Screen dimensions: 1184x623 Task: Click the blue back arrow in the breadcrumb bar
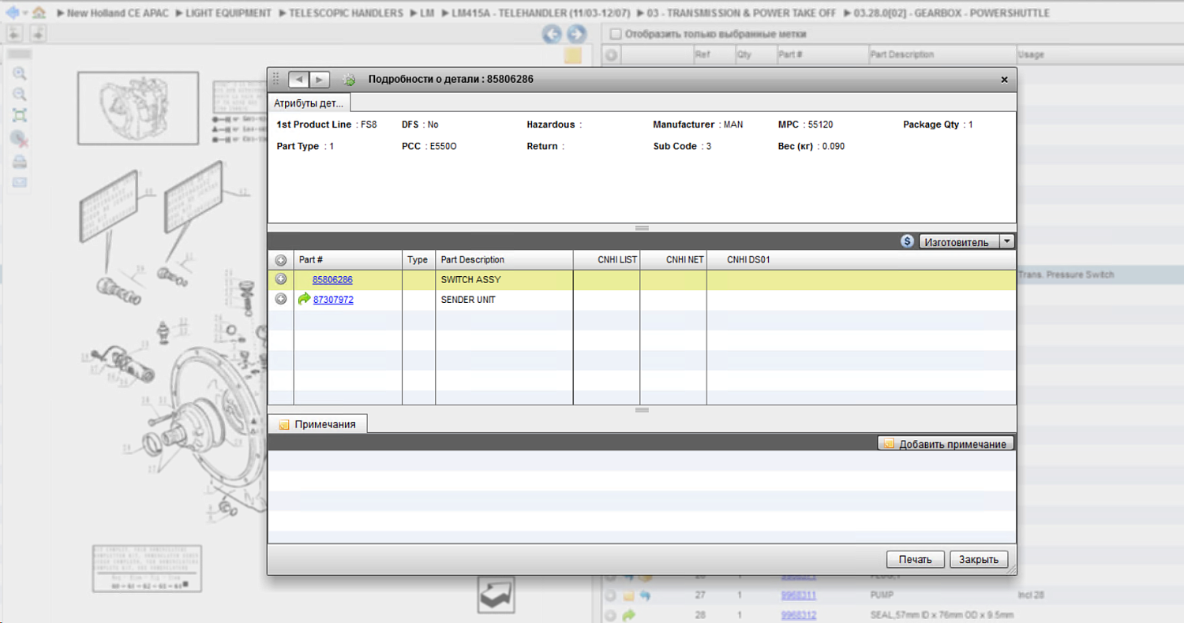point(12,13)
